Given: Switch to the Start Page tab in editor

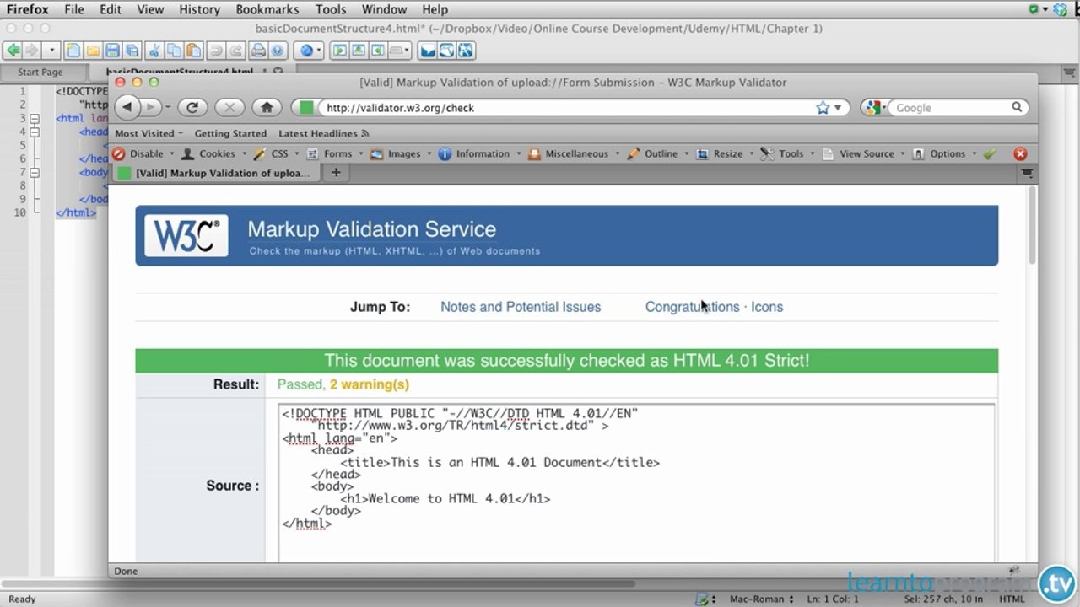Looking at the screenshot, I should (40, 73).
